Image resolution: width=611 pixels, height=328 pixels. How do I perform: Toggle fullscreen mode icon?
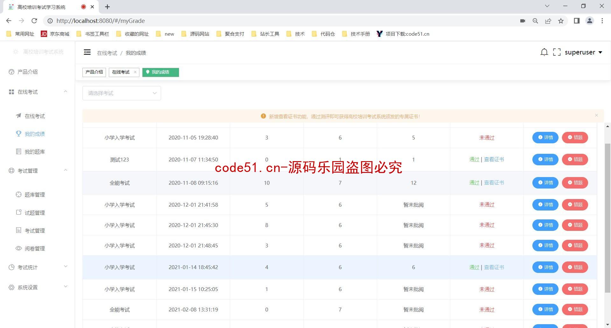tap(557, 52)
